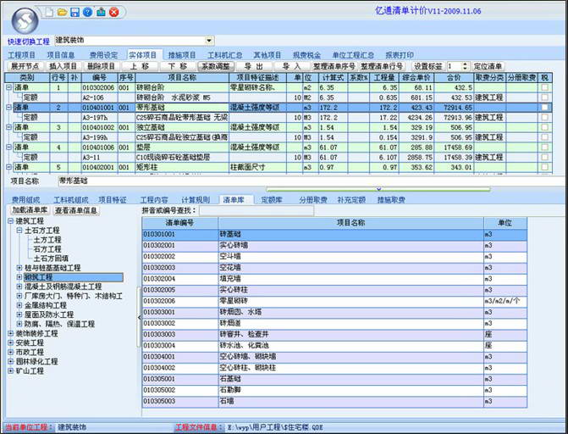
Task: Collapse the 土石方工程 tree node
Action: pos(19,230)
